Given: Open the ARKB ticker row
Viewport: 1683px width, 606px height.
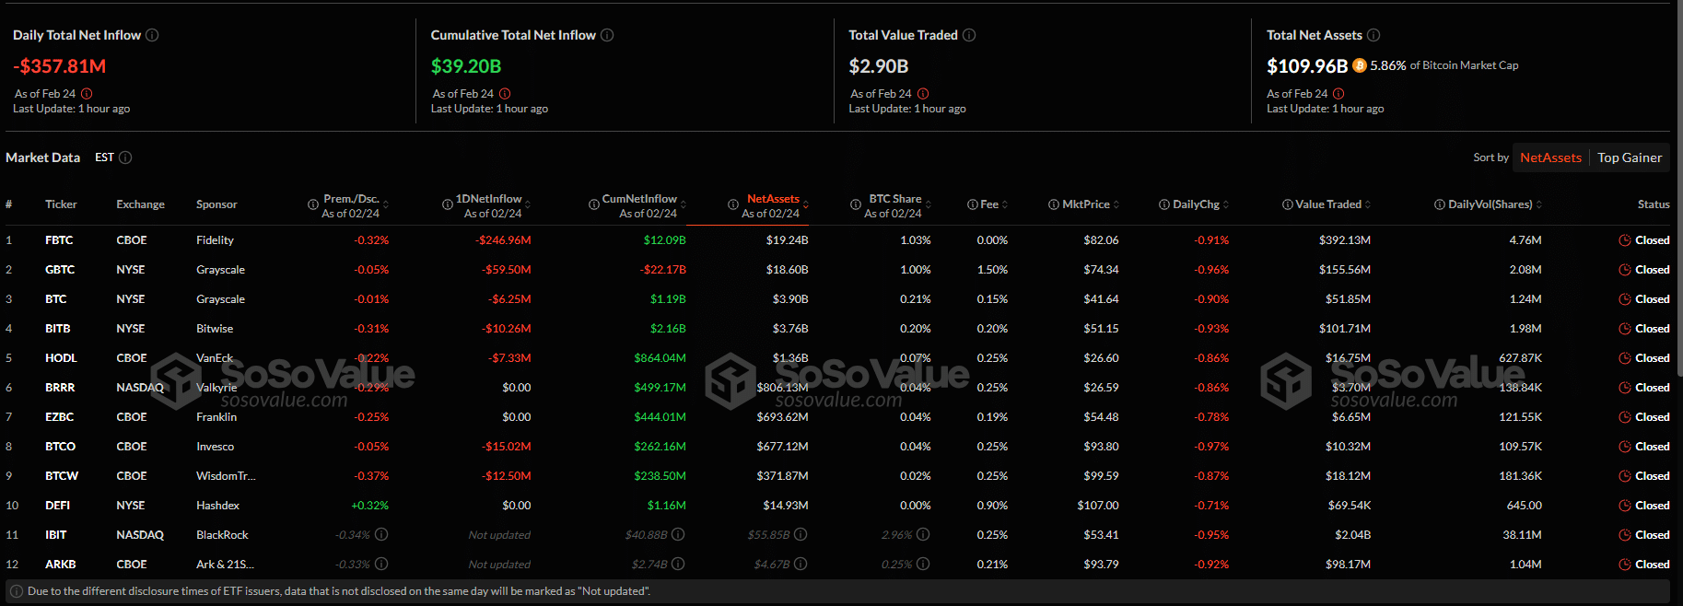Looking at the screenshot, I should (837, 565).
